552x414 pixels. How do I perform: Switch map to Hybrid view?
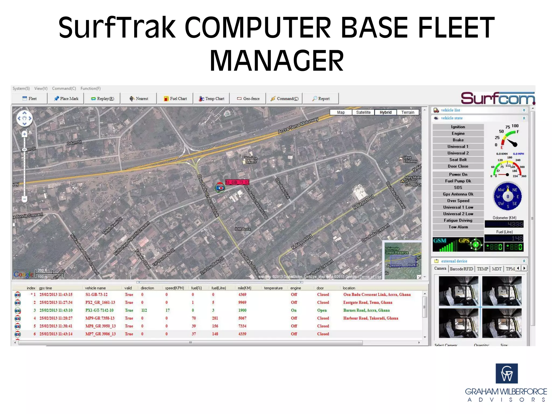pyautogui.click(x=386, y=112)
